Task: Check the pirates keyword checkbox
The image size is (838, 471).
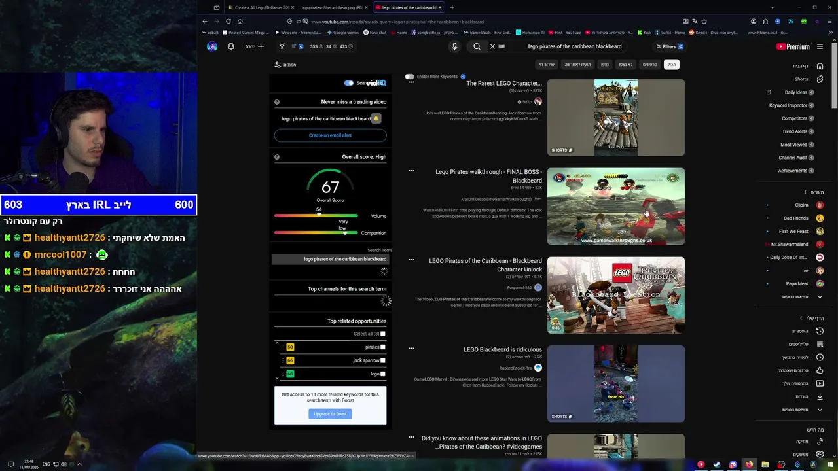Action: 383,347
